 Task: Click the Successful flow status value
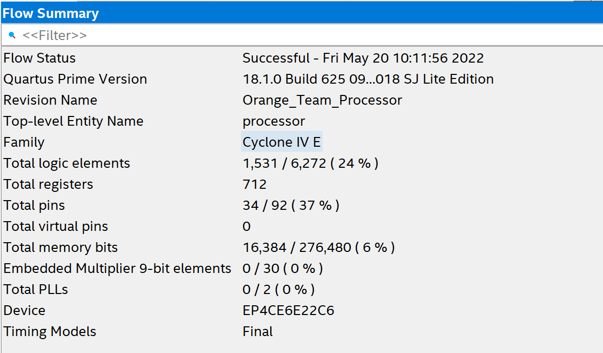tap(363, 58)
